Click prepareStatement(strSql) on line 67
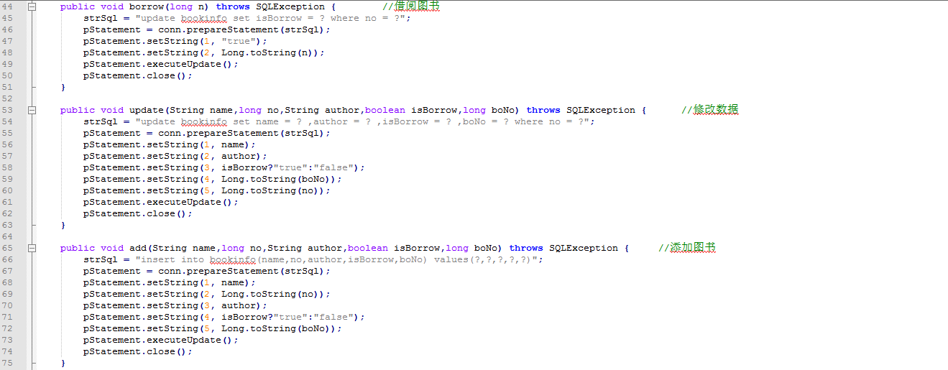This screenshot has width=948, height=370. tap(255, 271)
